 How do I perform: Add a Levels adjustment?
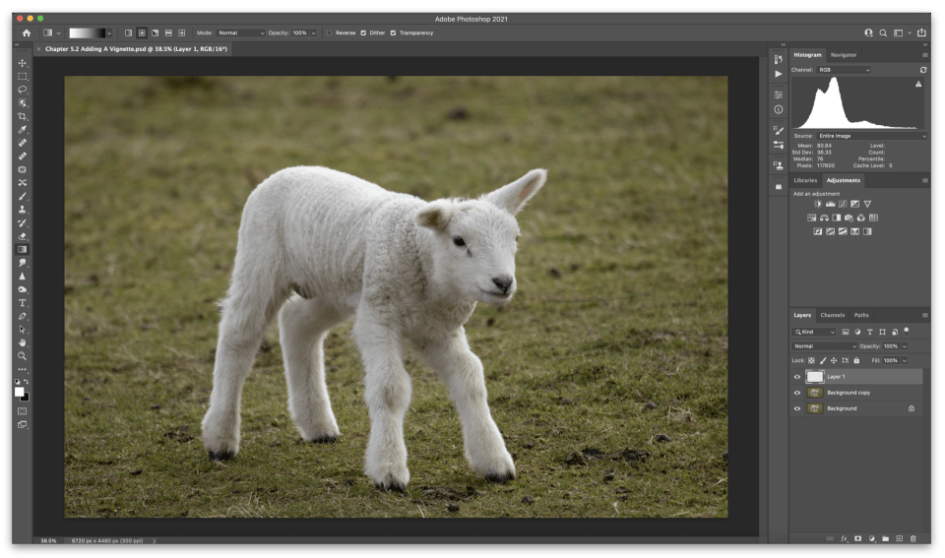[831, 205]
